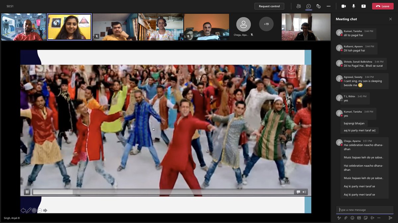The height and width of the screenshot is (223, 398).
Task: Leave the meeting
Action: coord(383,6)
